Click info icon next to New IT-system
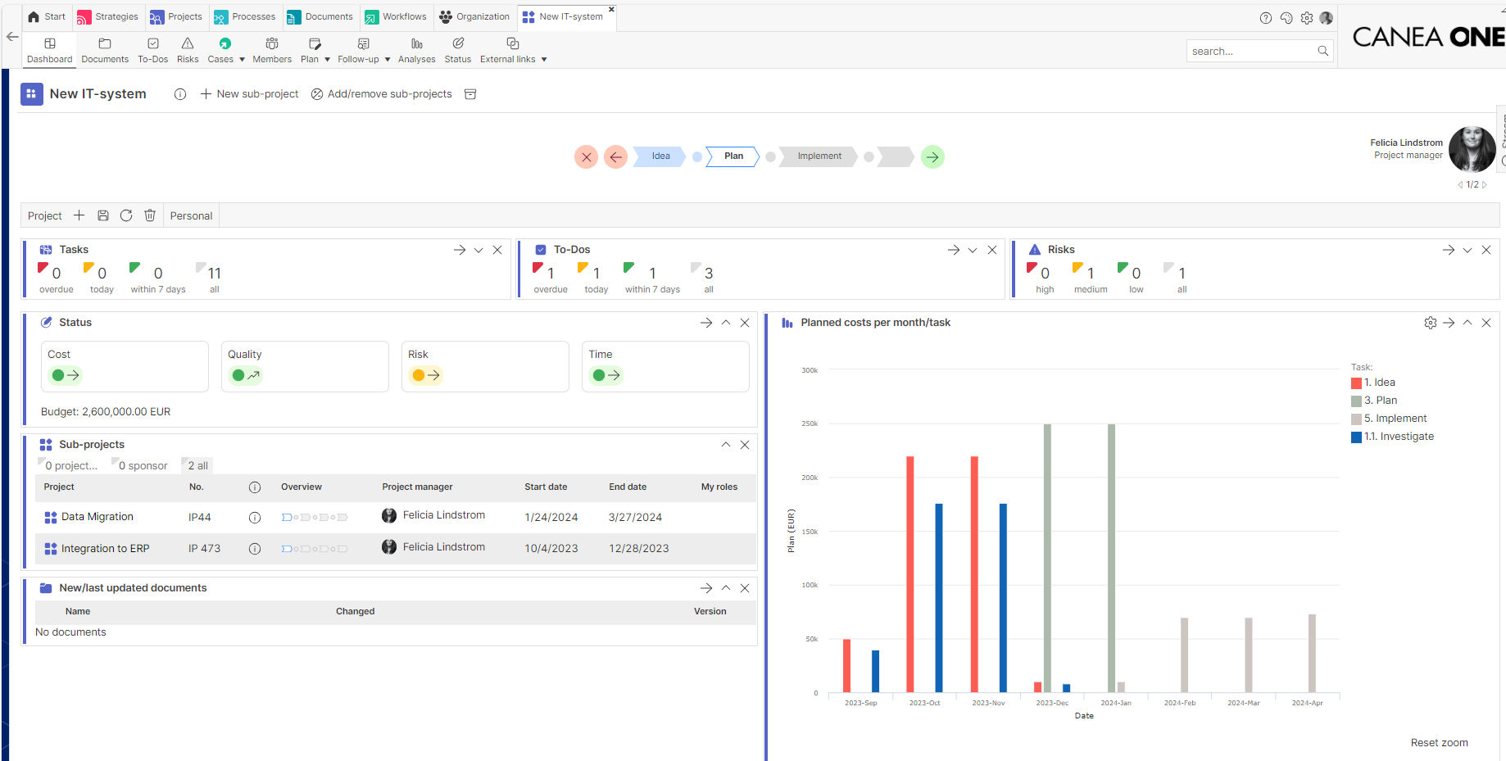Screen dimensions: 1506x761 [180, 94]
